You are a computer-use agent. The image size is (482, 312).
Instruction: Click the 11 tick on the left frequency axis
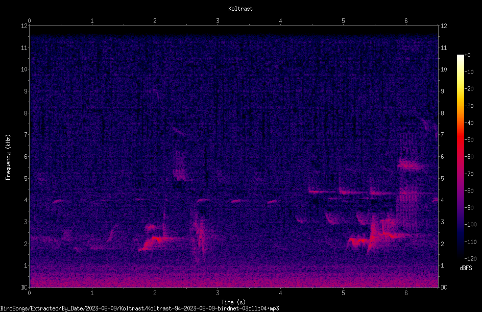[25, 47]
